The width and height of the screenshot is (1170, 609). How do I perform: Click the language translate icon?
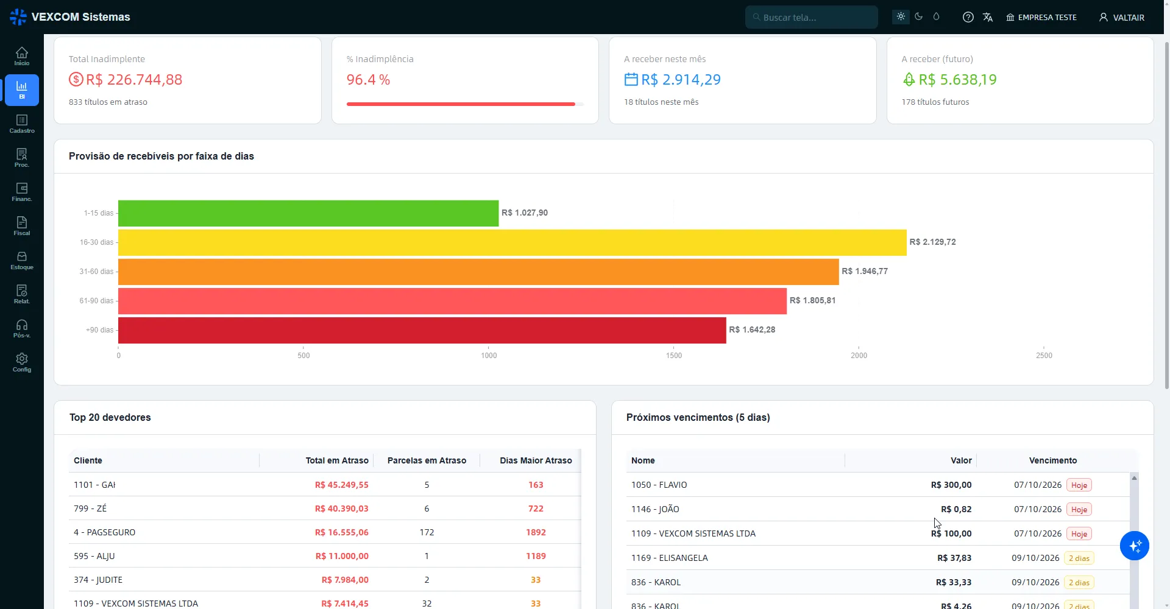click(x=988, y=17)
